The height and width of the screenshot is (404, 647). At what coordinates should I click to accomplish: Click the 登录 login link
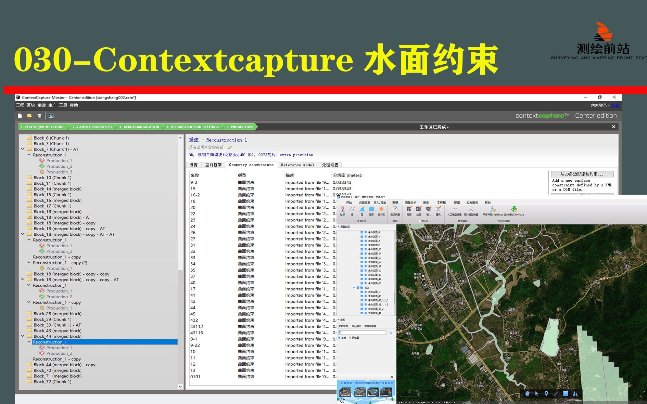click(615, 105)
